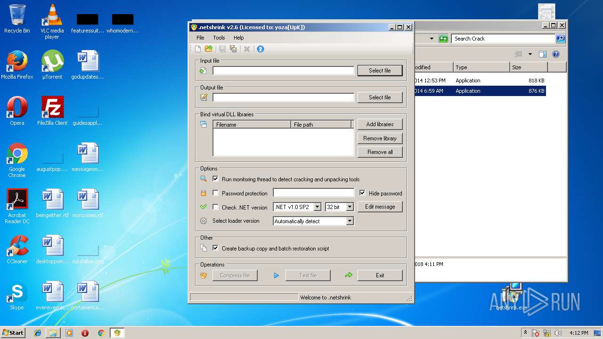This screenshot has height=339, width=603.
Task: Enable Check .NET version checkbox
Action: pyautogui.click(x=215, y=207)
